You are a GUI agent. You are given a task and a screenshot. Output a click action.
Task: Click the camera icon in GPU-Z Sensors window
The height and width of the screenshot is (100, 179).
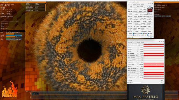(160, 42)
